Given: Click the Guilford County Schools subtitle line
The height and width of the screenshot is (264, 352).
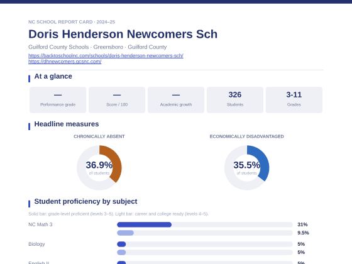Looking at the screenshot, I should pyautogui.click(x=97, y=47).
